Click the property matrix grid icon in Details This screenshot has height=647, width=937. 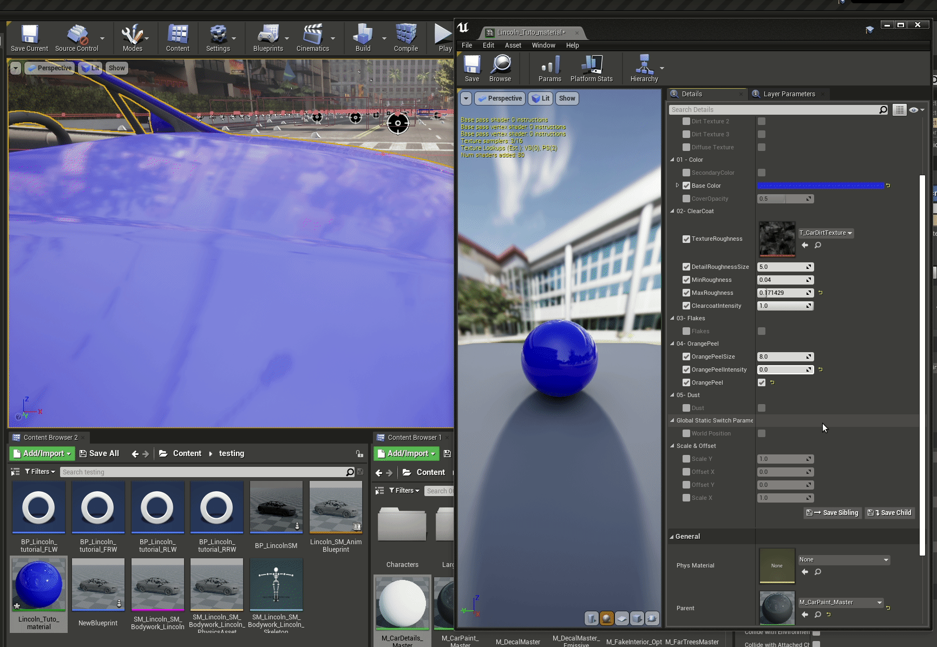pyautogui.click(x=899, y=110)
